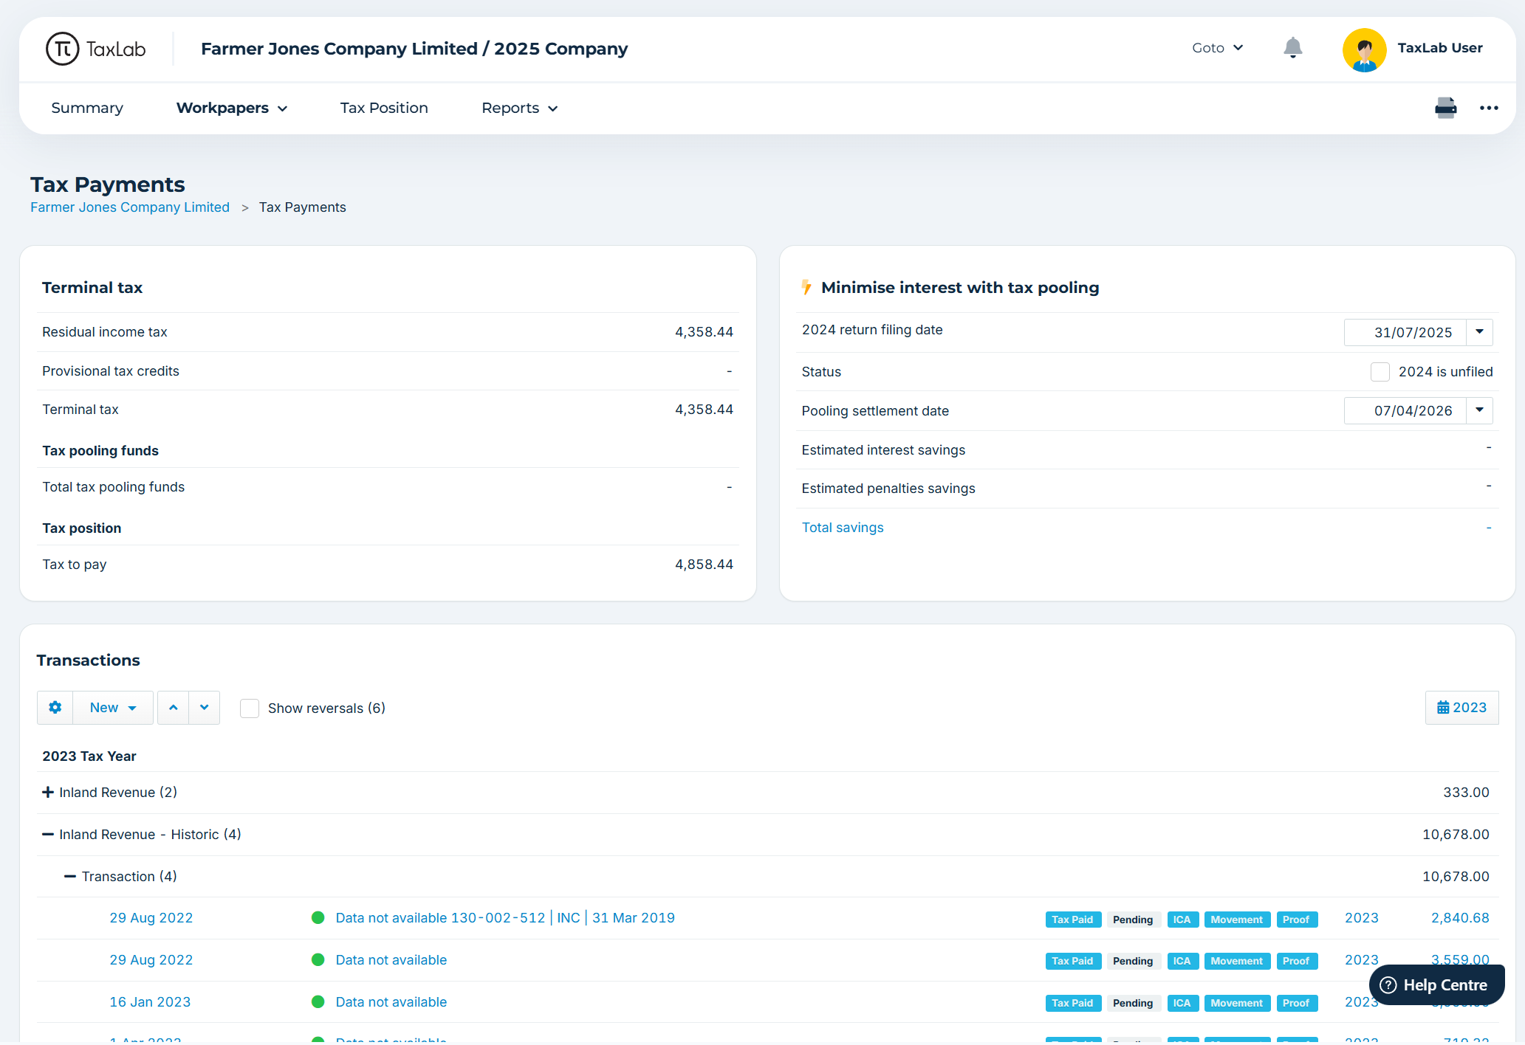Click the print icon
Viewport: 1525px width, 1045px height.
point(1445,108)
